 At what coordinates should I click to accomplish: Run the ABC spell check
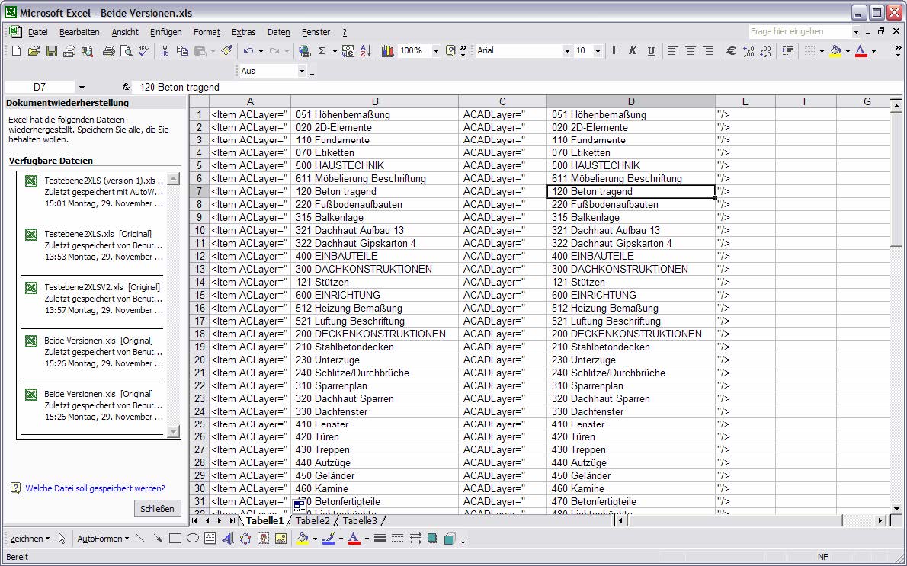coord(143,52)
